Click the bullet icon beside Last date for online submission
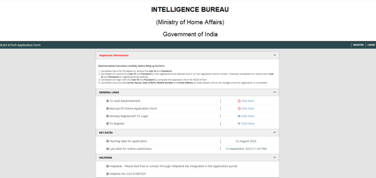The height and width of the screenshot is (178, 376). [x=108, y=149]
